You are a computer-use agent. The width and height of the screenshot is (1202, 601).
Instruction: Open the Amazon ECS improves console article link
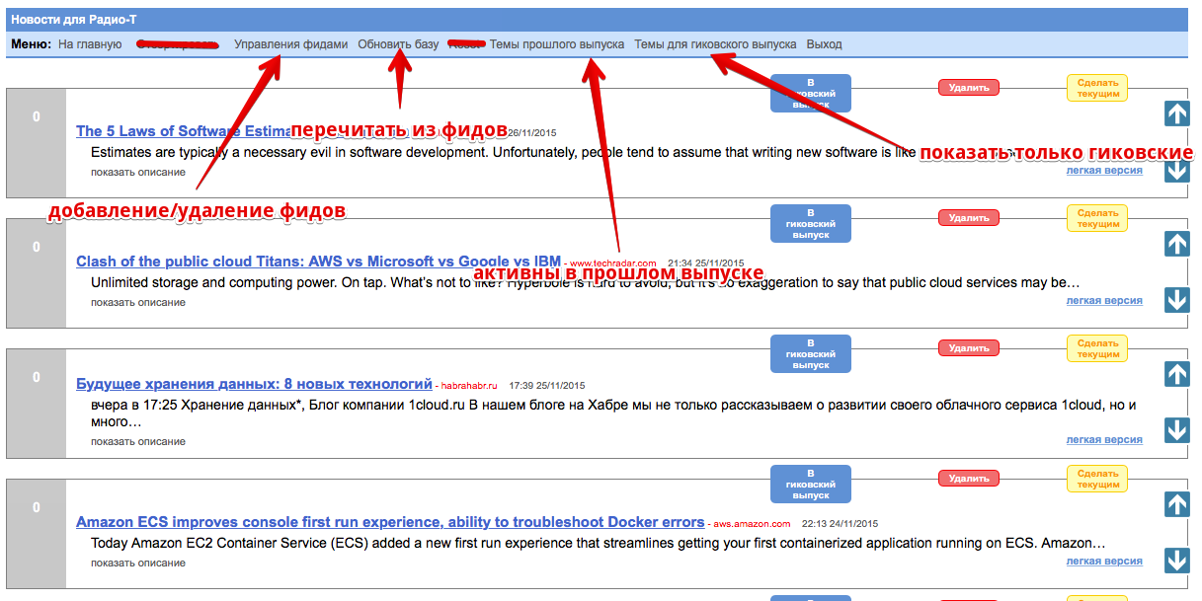point(389,522)
